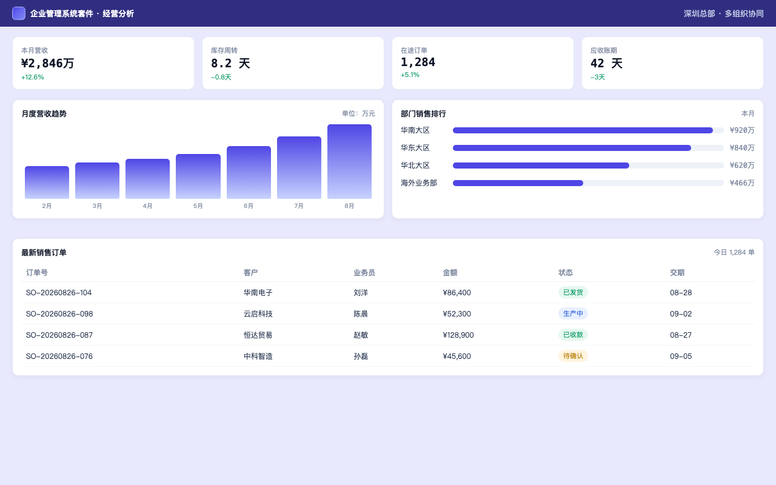Click the 海外业务部 sales progress bar

[x=588, y=183]
